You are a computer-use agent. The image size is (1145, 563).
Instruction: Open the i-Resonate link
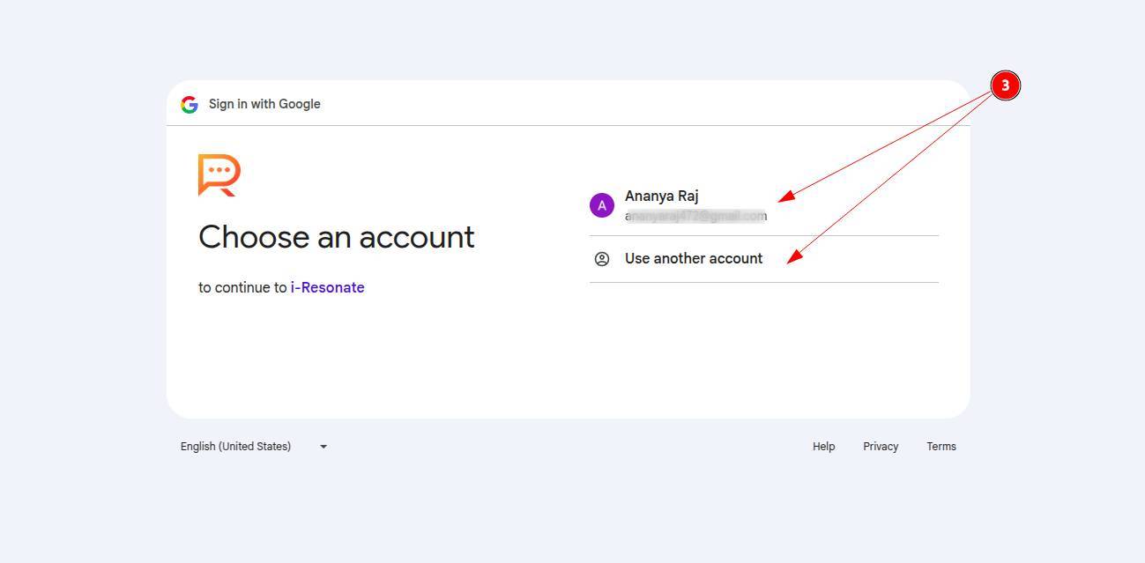point(327,287)
